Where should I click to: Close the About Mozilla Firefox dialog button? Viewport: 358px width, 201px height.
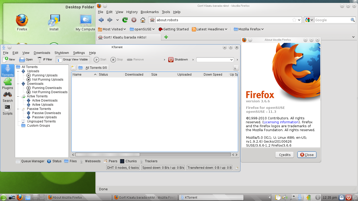[x=307, y=155]
